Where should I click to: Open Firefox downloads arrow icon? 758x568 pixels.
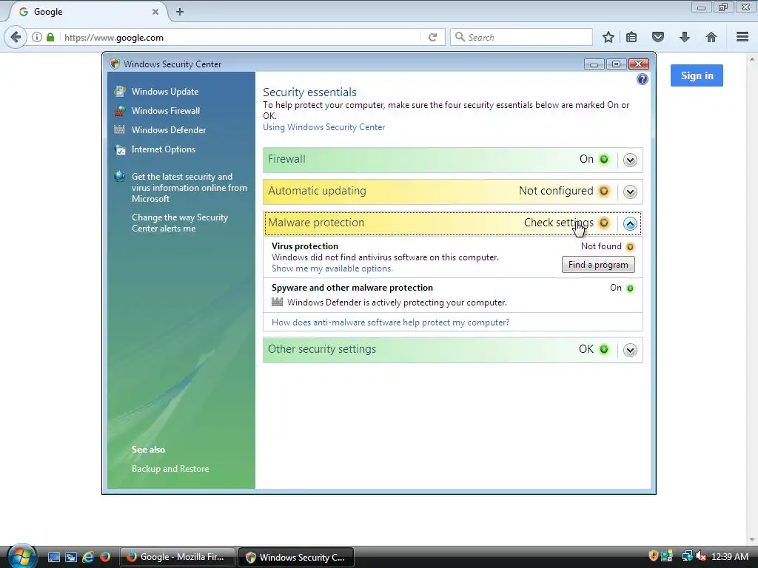pyautogui.click(x=685, y=37)
